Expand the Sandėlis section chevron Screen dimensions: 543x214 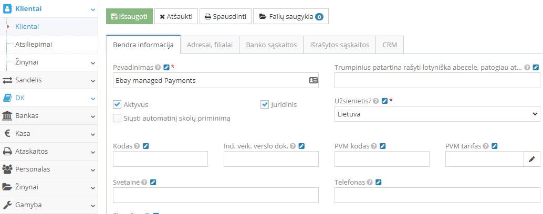[x=93, y=81]
